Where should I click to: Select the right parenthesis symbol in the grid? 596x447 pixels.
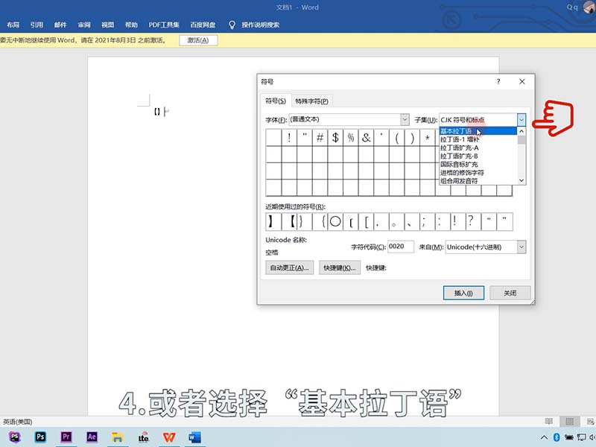point(412,138)
